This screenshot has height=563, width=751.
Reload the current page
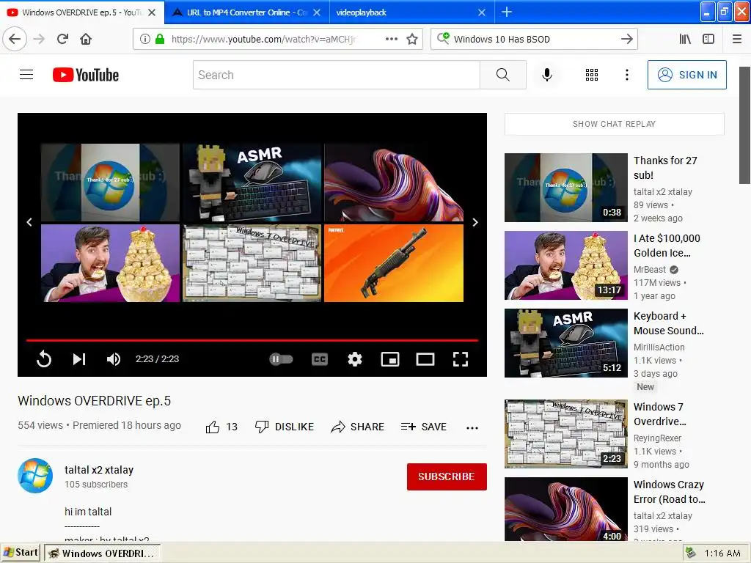(x=62, y=39)
